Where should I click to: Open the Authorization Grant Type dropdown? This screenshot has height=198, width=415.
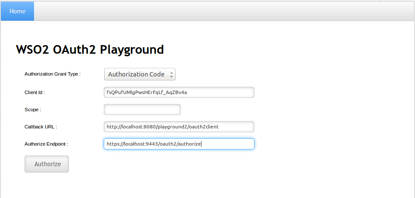[x=140, y=74]
